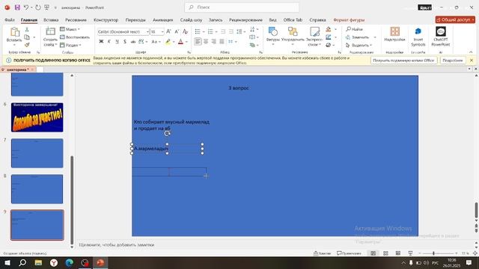Viewport: 479px width, 269px height.
Task: Open Yandex Browser on taskbar
Action: [54, 262]
